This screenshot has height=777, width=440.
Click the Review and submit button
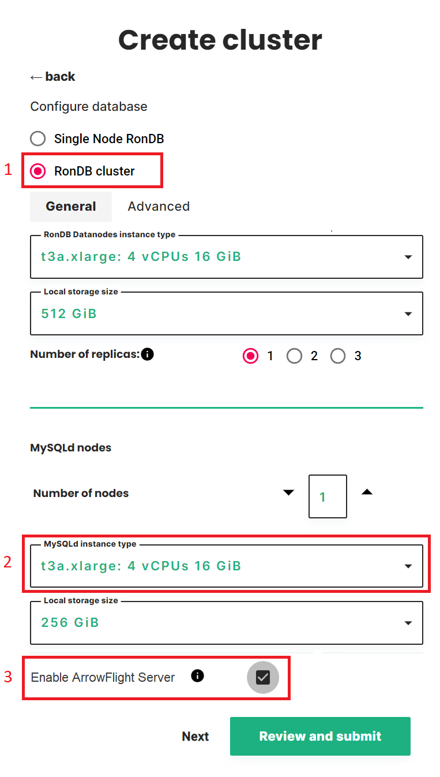[319, 736]
